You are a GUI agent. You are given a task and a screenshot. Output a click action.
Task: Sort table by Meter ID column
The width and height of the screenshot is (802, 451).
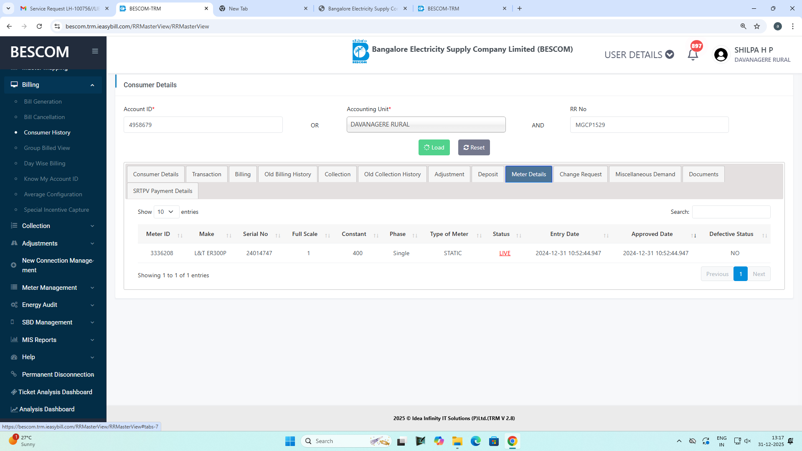[158, 234]
